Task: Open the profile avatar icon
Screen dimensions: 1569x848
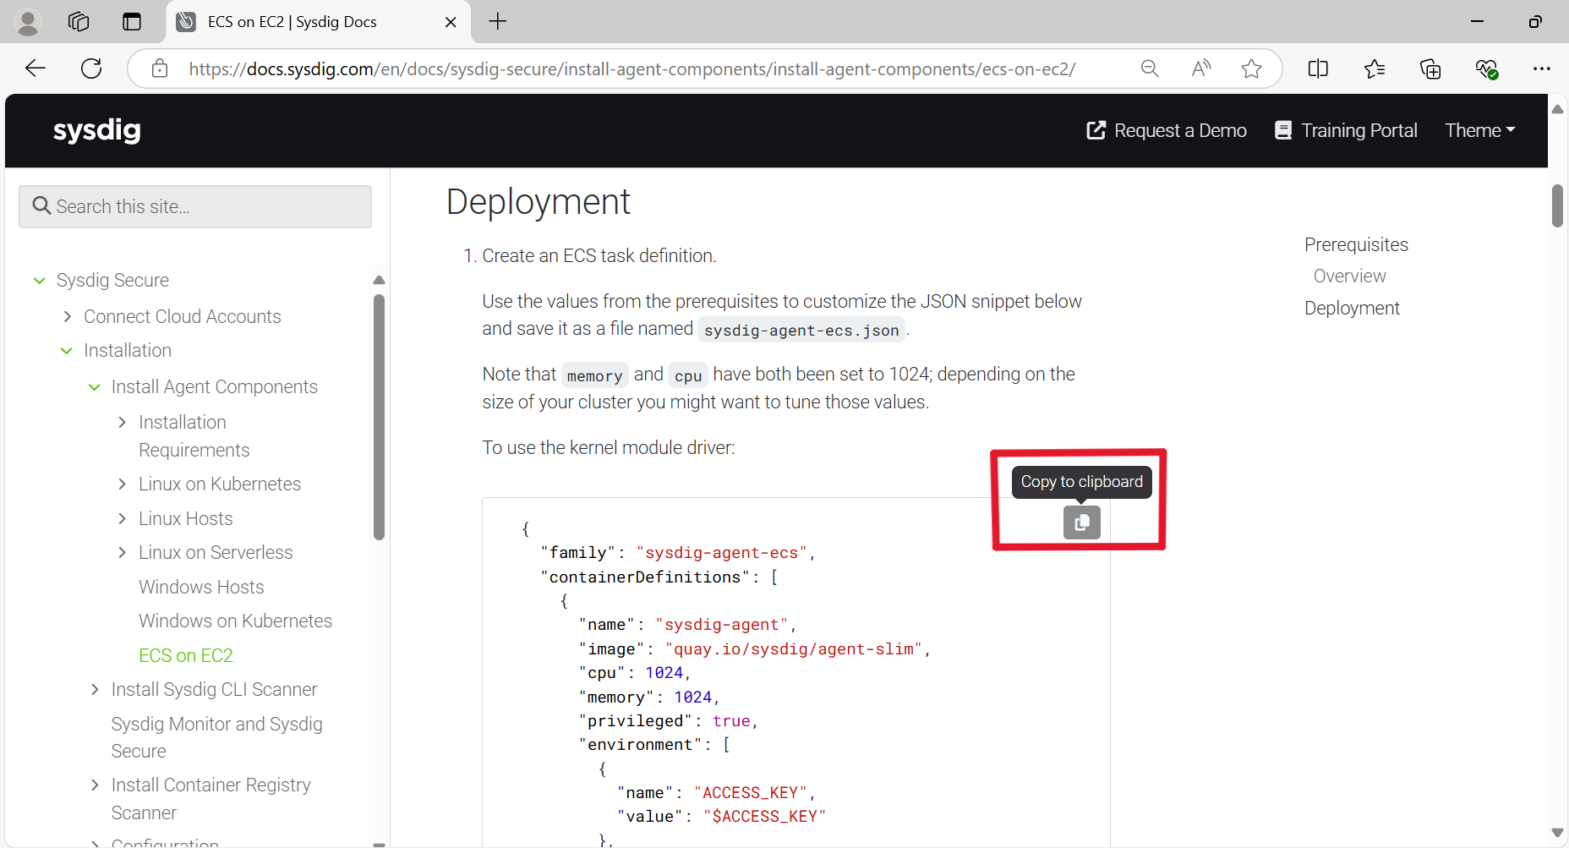Action: (x=28, y=22)
